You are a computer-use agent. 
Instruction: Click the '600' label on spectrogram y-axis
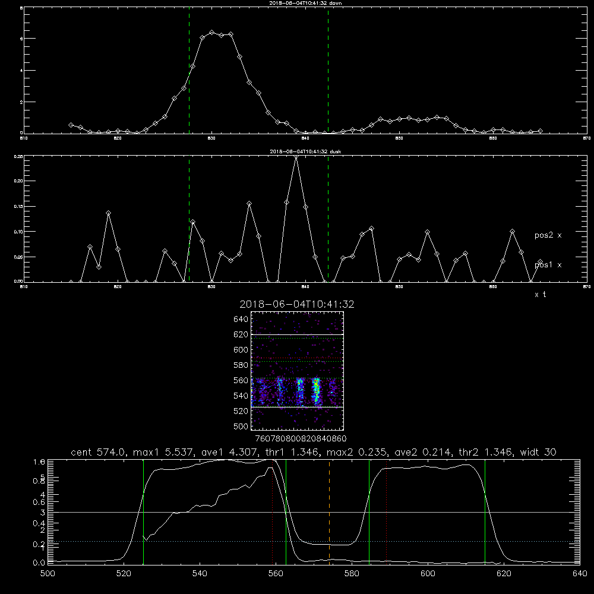(x=241, y=350)
